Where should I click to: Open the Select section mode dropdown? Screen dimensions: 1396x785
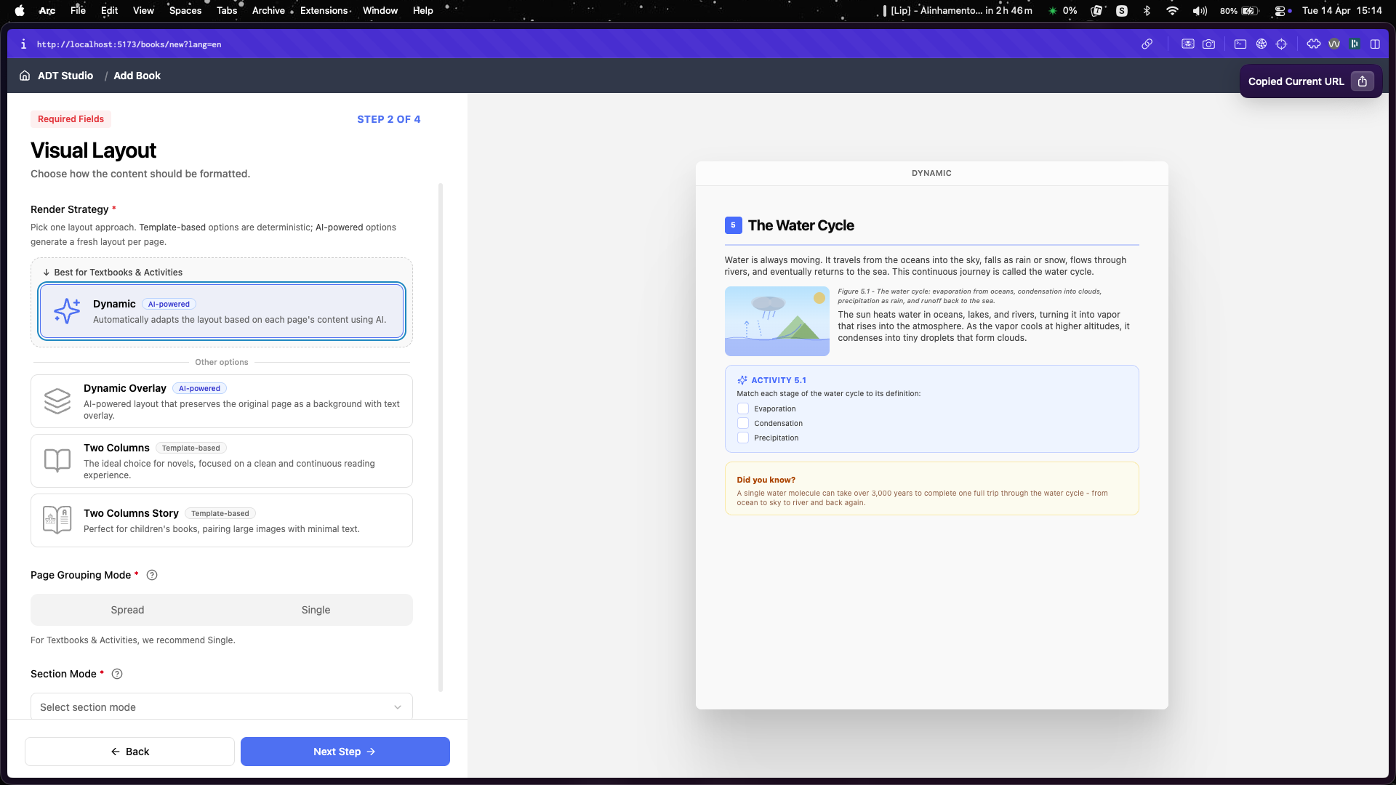[222, 706]
